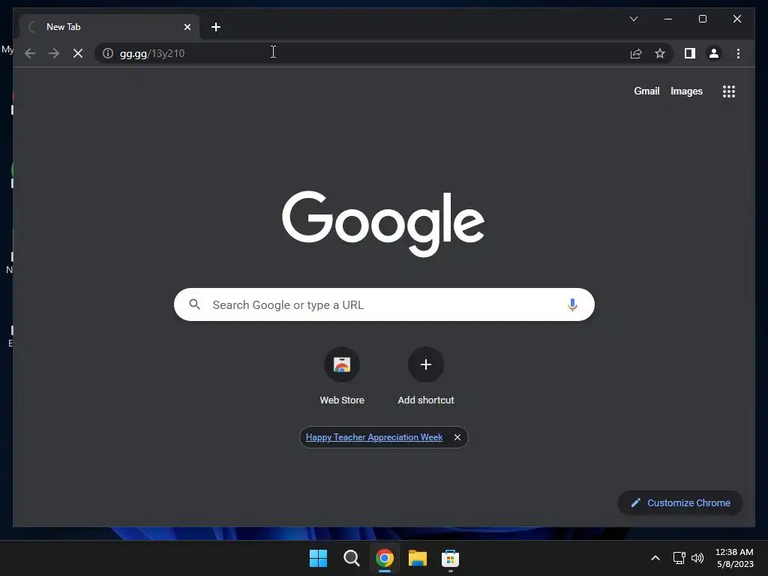Image resolution: width=768 pixels, height=576 pixels.
Task: Open Chrome side panel
Action: point(690,53)
